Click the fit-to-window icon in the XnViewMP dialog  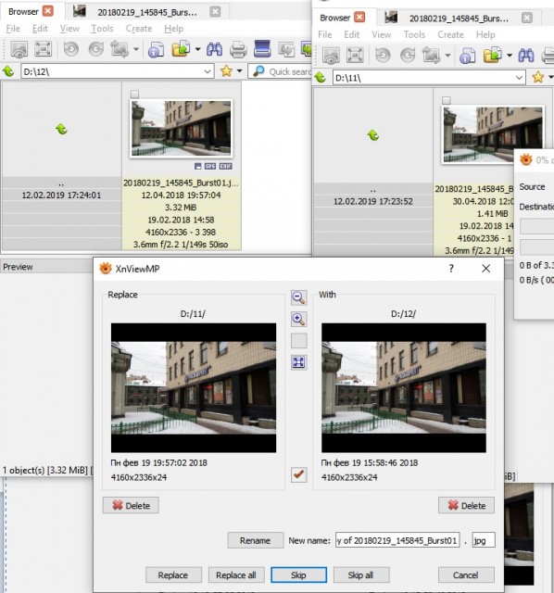(298, 362)
